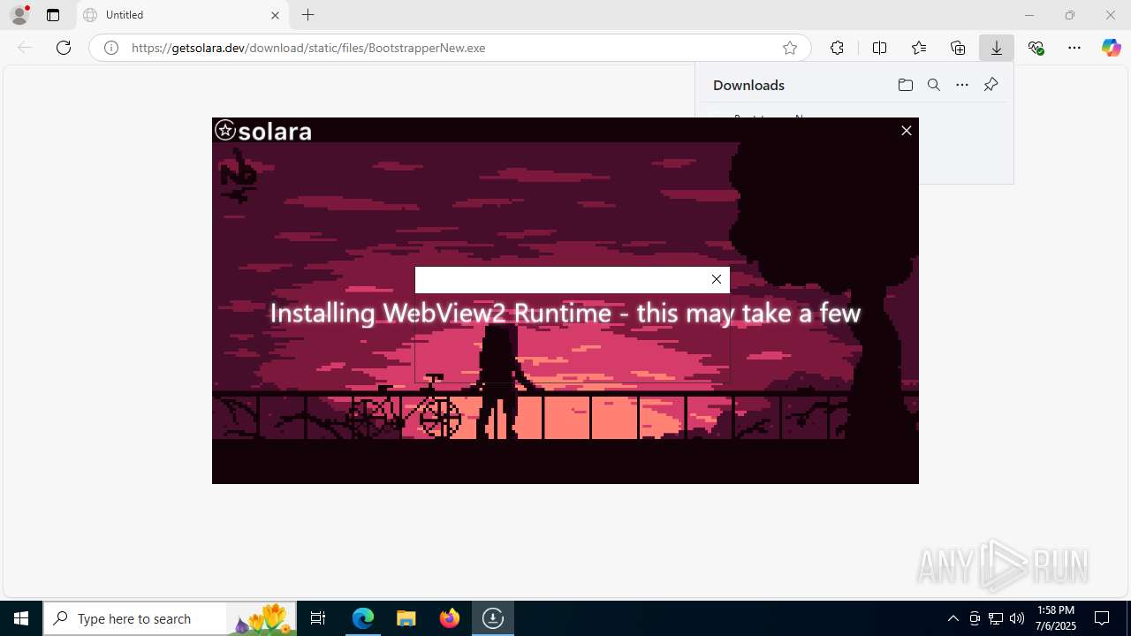
Task: Pin the Downloads panel
Action: point(991,85)
